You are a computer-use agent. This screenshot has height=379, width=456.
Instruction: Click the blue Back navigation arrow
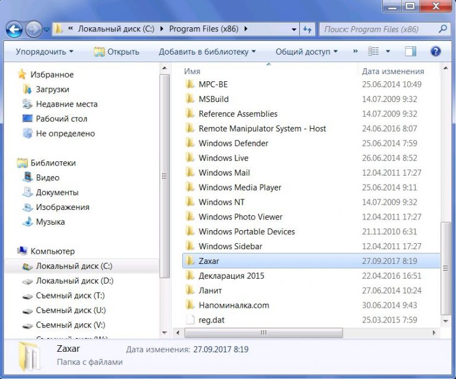(15, 28)
